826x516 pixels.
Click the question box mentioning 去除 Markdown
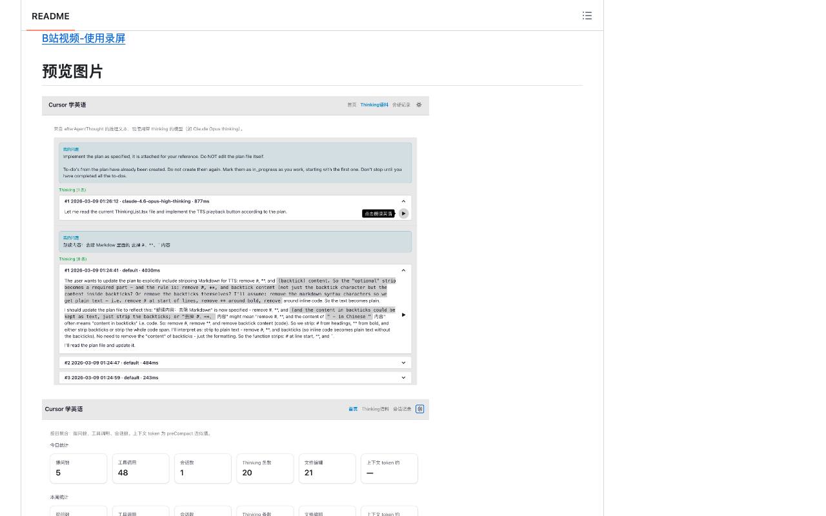[235, 242]
